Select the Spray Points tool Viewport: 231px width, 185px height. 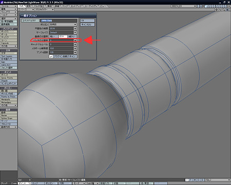click(x=9, y=78)
